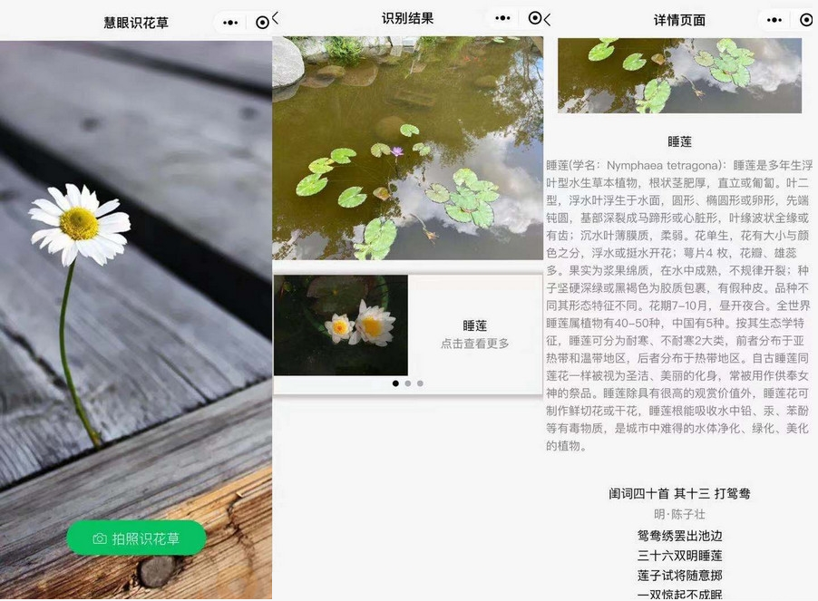Go back from 详情页面 screen
818x601 pixels.
click(x=547, y=20)
